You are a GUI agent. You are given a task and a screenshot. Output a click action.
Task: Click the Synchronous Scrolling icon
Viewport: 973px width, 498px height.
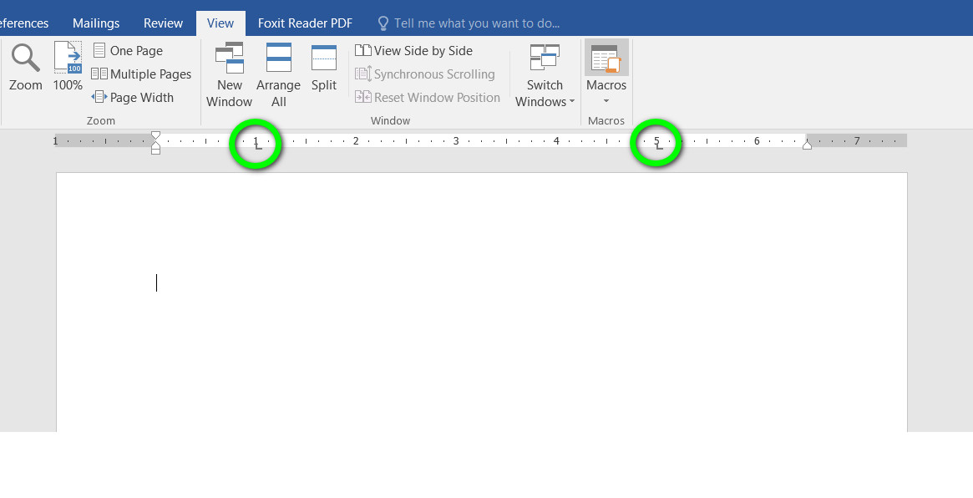[x=363, y=74]
